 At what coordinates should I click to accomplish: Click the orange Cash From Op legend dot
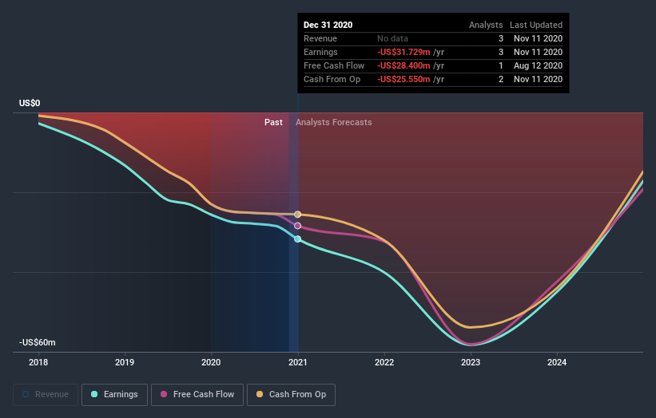(x=260, y=394)
